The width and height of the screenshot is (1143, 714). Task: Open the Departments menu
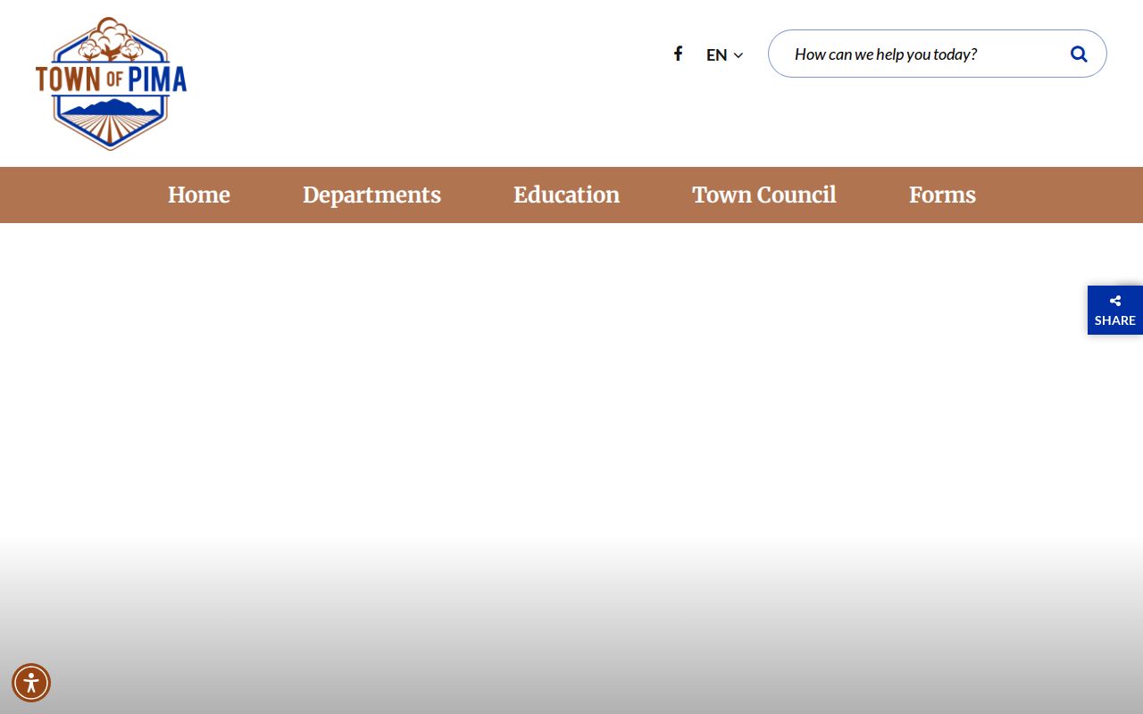(371, 195)
